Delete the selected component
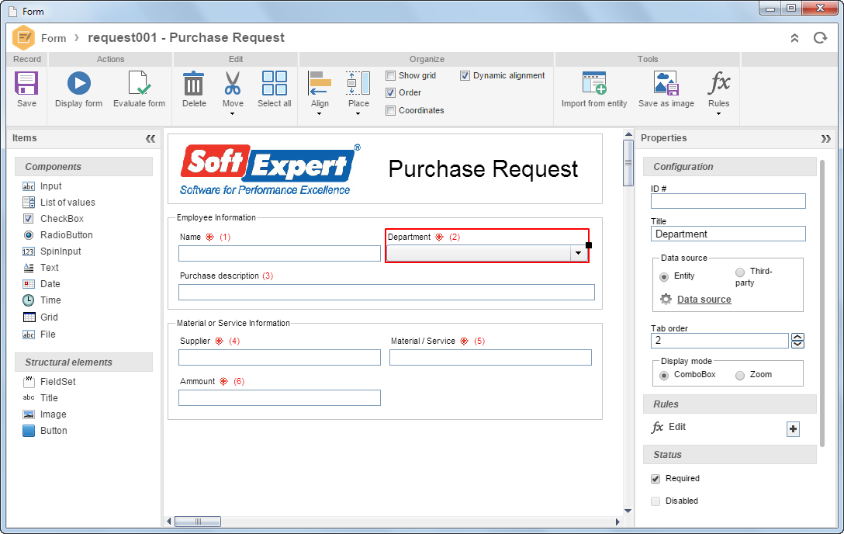 click(194, 84)
